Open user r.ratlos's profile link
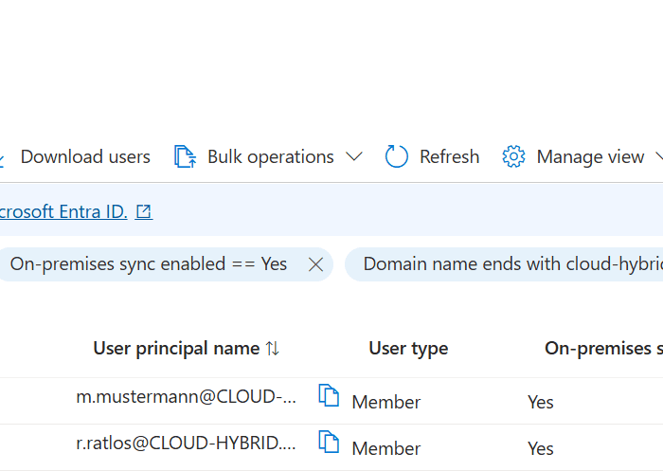Screen dimensions: 663x471 (186, 442)
